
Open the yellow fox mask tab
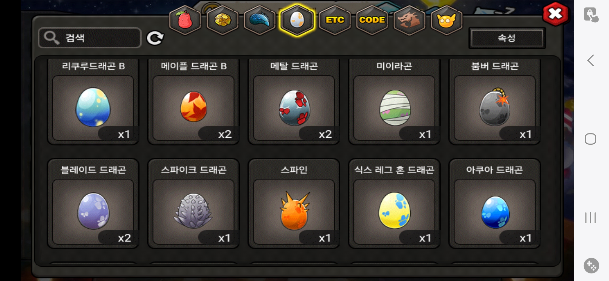click(x=447, y=20)
